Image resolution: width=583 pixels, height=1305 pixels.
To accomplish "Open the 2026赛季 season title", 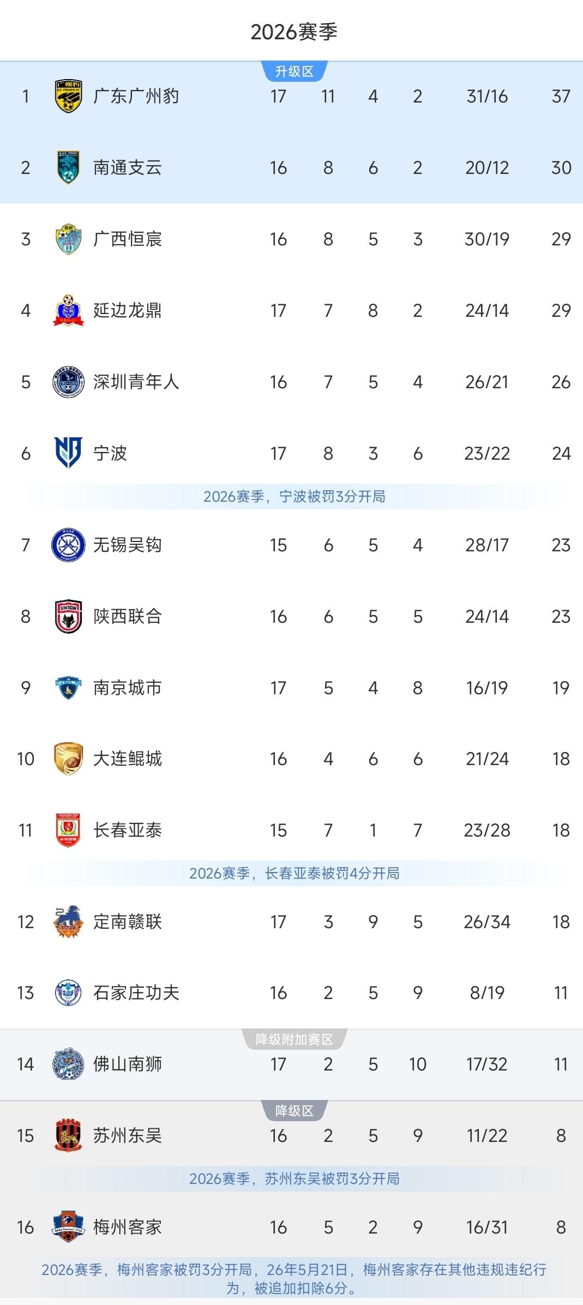I will 294,32.
